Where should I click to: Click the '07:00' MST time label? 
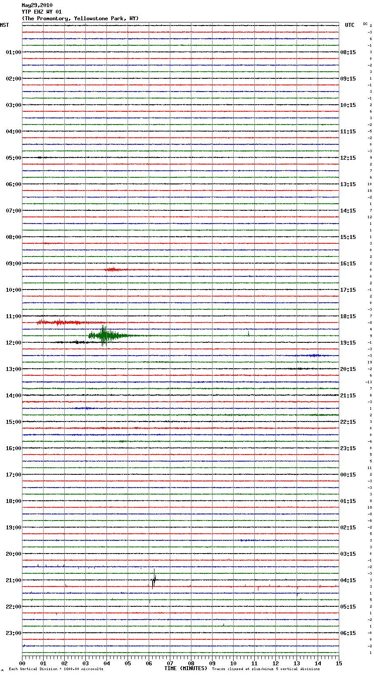click(13, 211)
